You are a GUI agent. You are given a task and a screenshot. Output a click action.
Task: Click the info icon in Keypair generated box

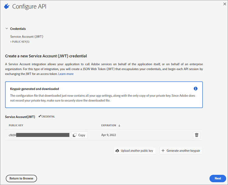(x=195, y=88)
